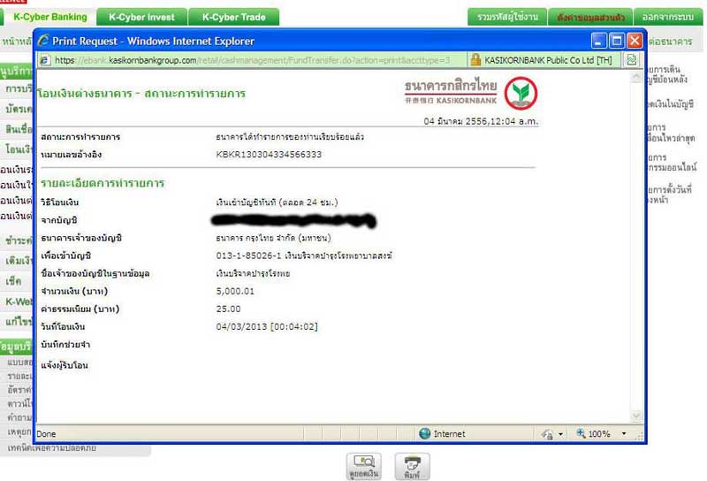
Task: Click the timestamp 04 มีนาคม 2556,12:04 a.m.
Action: tap(481, 121)
